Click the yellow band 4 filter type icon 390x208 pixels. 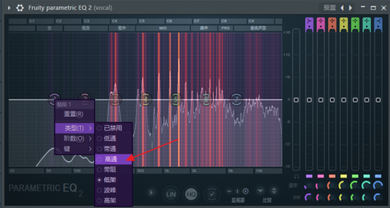[344, 22]
